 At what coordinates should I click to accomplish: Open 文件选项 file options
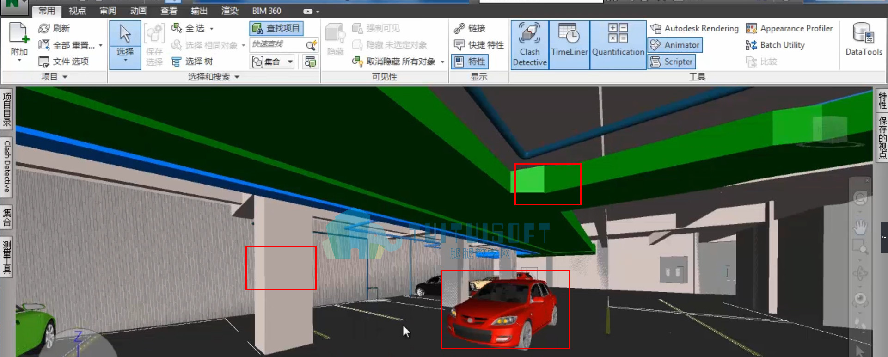coord(63,62)
